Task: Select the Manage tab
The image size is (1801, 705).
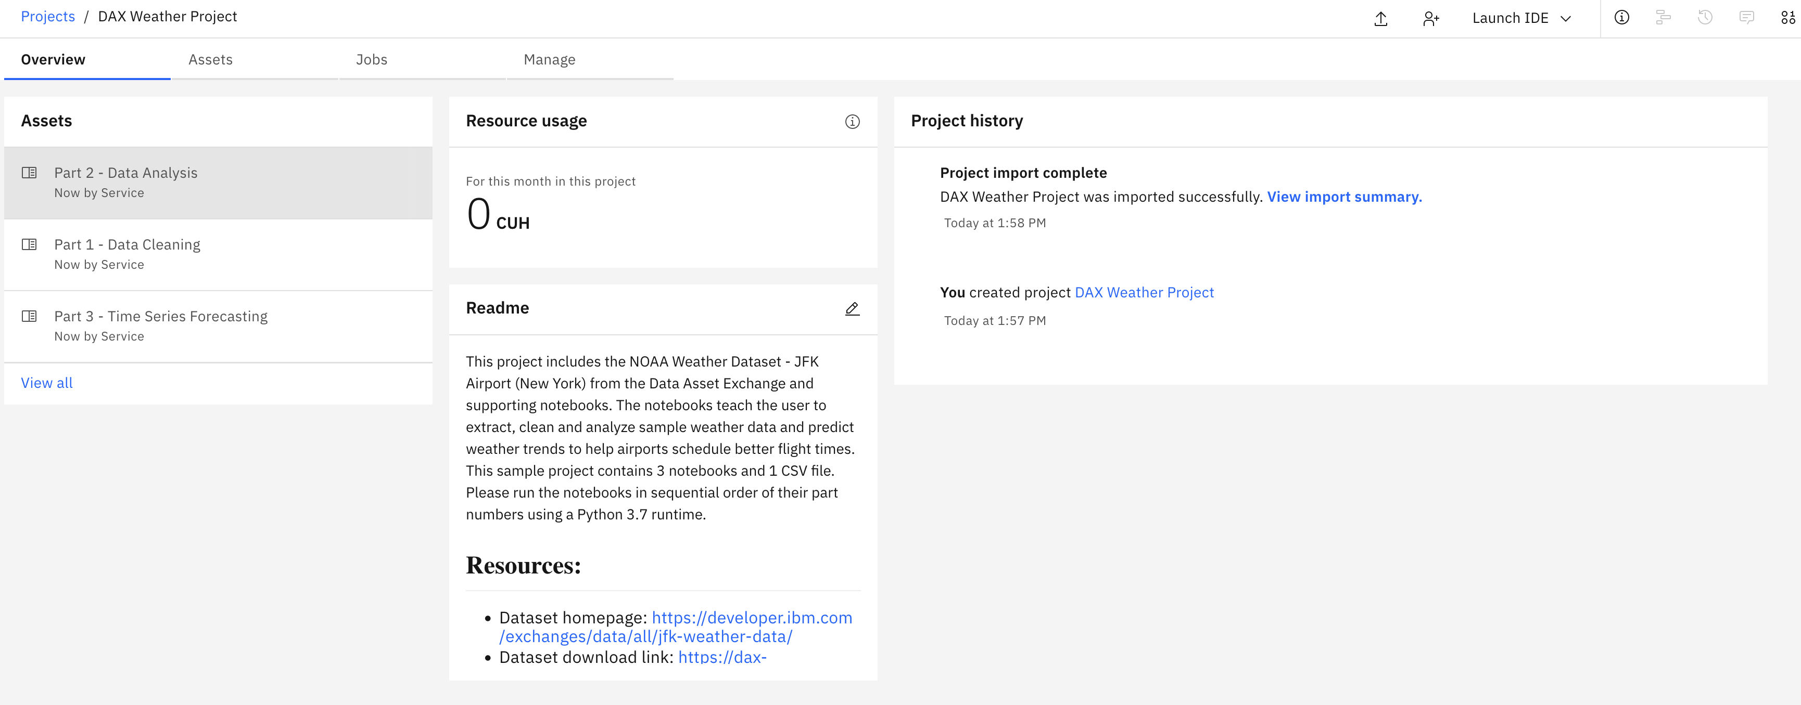Action: coord(549,58)
